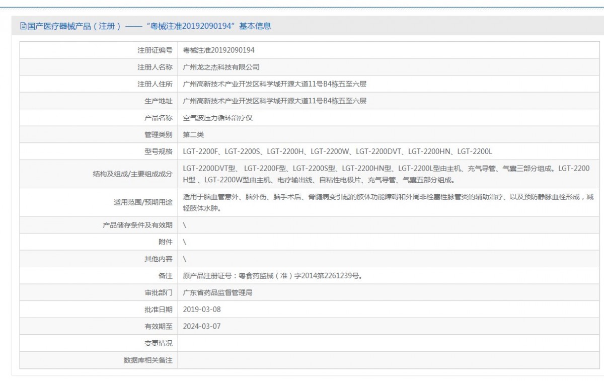Click the label 注册人名称

coord(155,67)
